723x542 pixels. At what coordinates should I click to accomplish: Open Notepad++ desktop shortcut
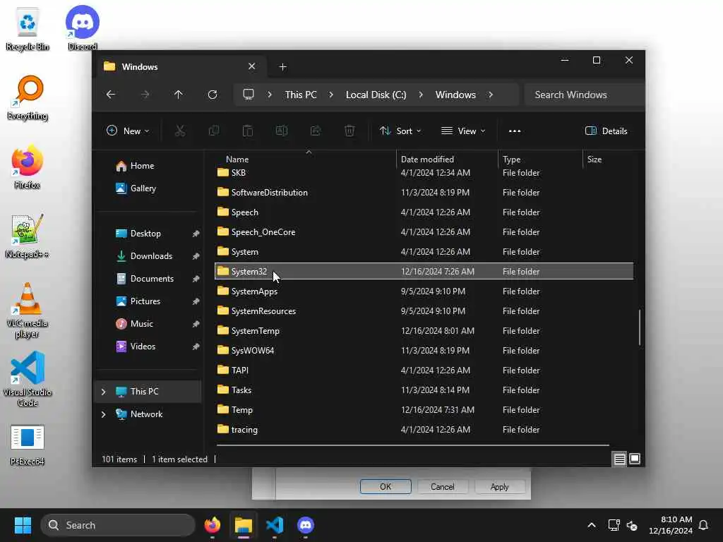28,236
